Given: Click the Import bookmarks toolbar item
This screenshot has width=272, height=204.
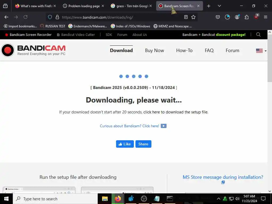Looking at the screenshot, I should (20, 26).
